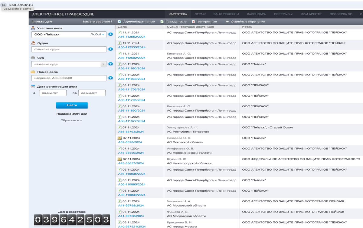Focus the judge surname input field
The width and height of the screenshot is (363, 228).
(x=69, y=49)
